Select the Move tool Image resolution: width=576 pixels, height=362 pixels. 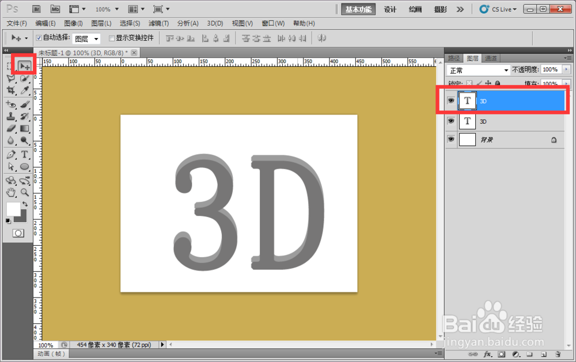tap(23, 66)
